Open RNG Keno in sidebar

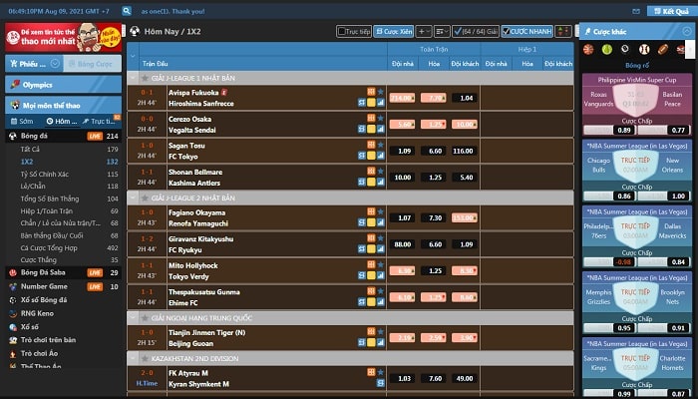click(x=37, y=313)
